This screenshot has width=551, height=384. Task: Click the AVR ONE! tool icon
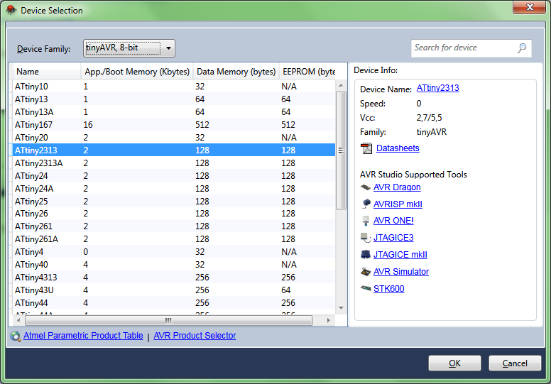366,221
